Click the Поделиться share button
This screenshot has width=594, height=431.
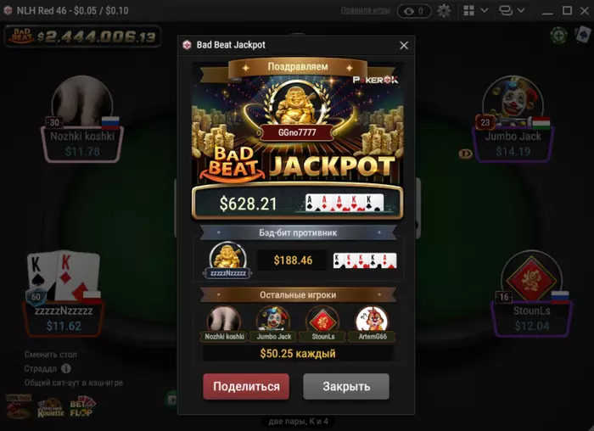coord(246,386)
